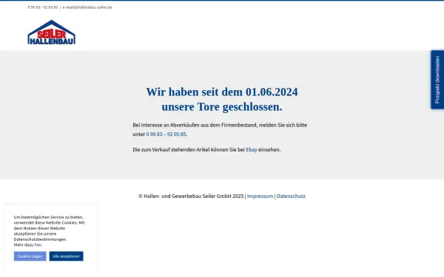Click the heading line 'unsere Tore geschlossen.'
Viewport: 444px width, 277px height.
222,107
